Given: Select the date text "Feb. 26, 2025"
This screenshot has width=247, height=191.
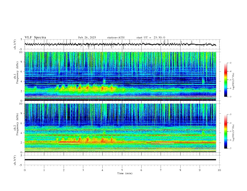Looking at the screenshot, I should point(87,37).
